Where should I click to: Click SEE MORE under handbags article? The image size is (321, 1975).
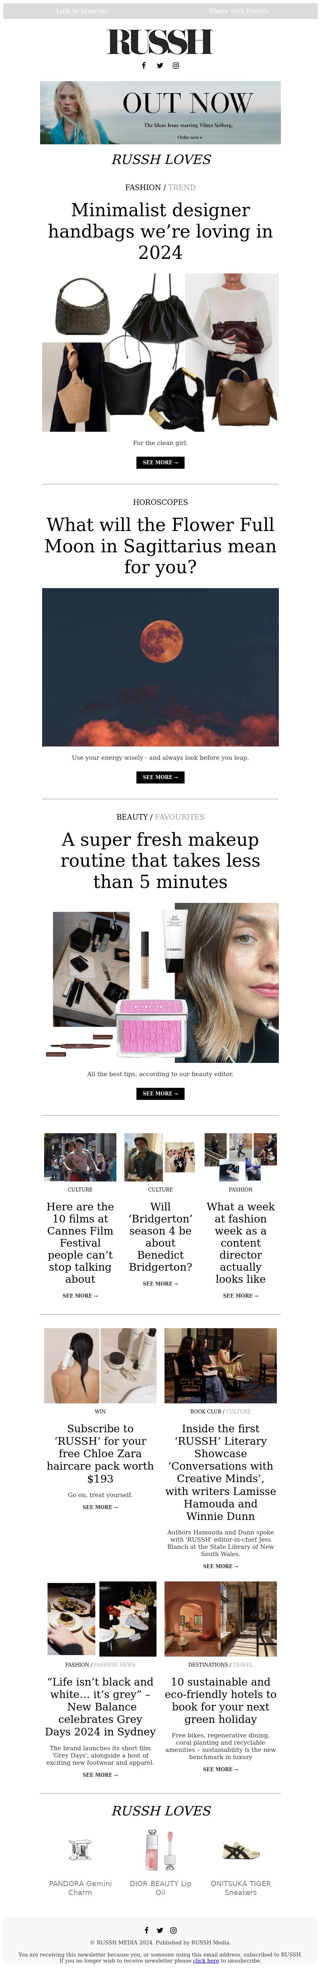[160, 462]
